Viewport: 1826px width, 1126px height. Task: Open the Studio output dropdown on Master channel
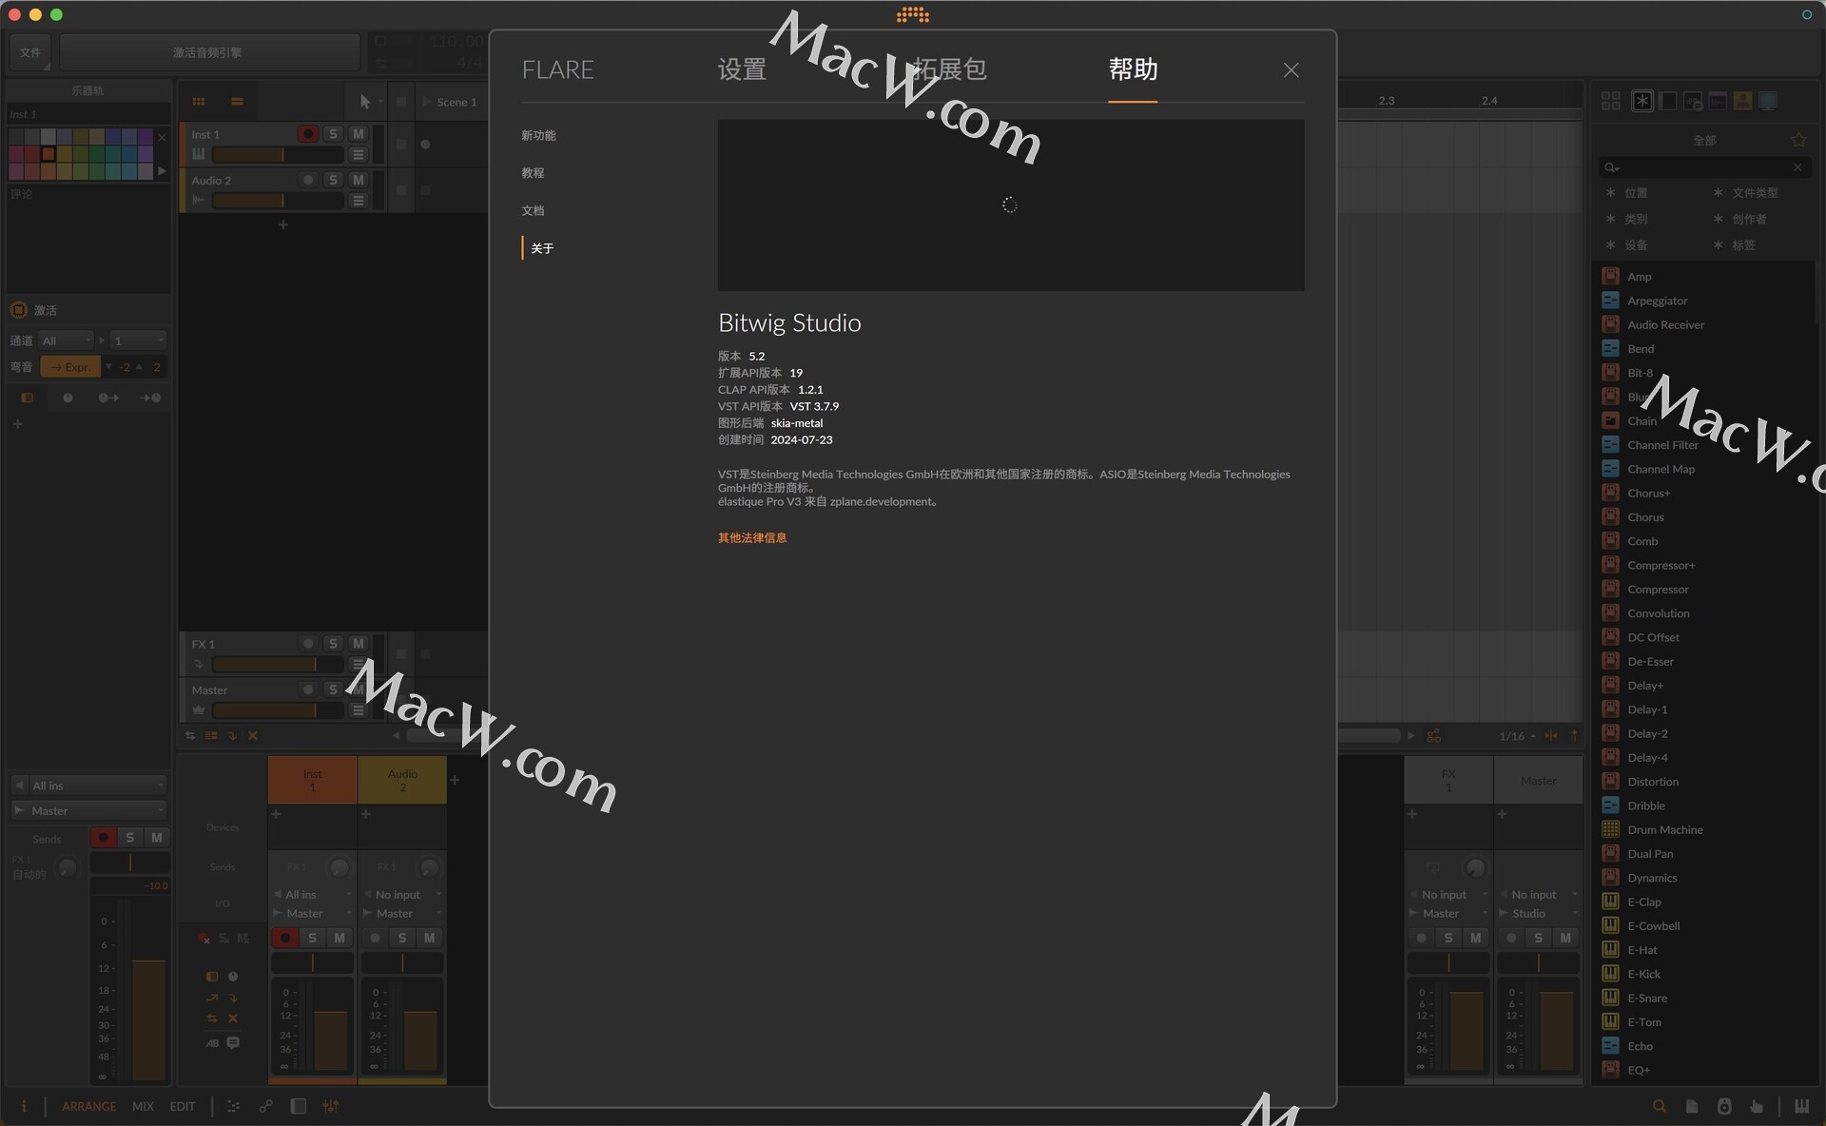click(1538, 914)
